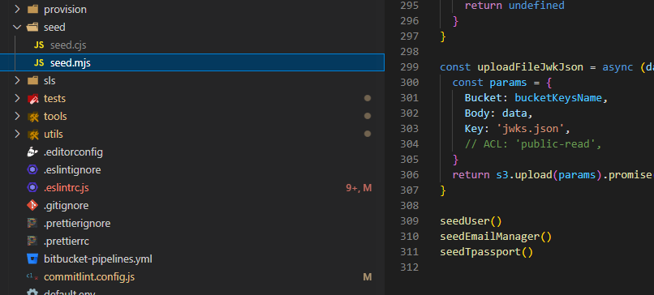Click the seedTpassport() call
Image resolution: width=654 pixels, height=295 pixels.
coord(487,252)
